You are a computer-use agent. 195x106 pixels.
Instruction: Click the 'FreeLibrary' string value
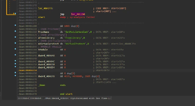pyautogui.click(x=73, y=38)
